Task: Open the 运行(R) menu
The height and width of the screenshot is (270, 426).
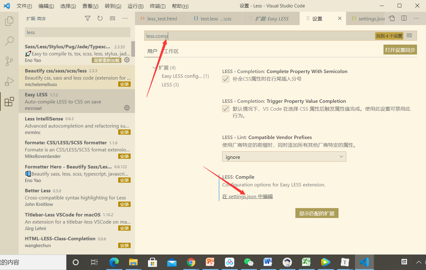Action: pyautogui.click(x=136, y=6)
